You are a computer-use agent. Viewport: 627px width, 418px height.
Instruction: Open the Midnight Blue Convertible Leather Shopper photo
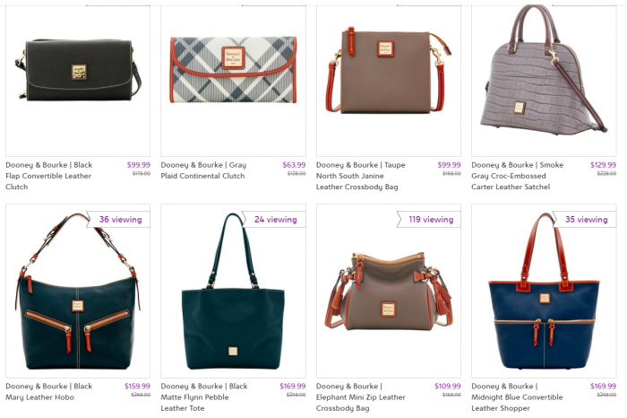(x=544, y=292)
